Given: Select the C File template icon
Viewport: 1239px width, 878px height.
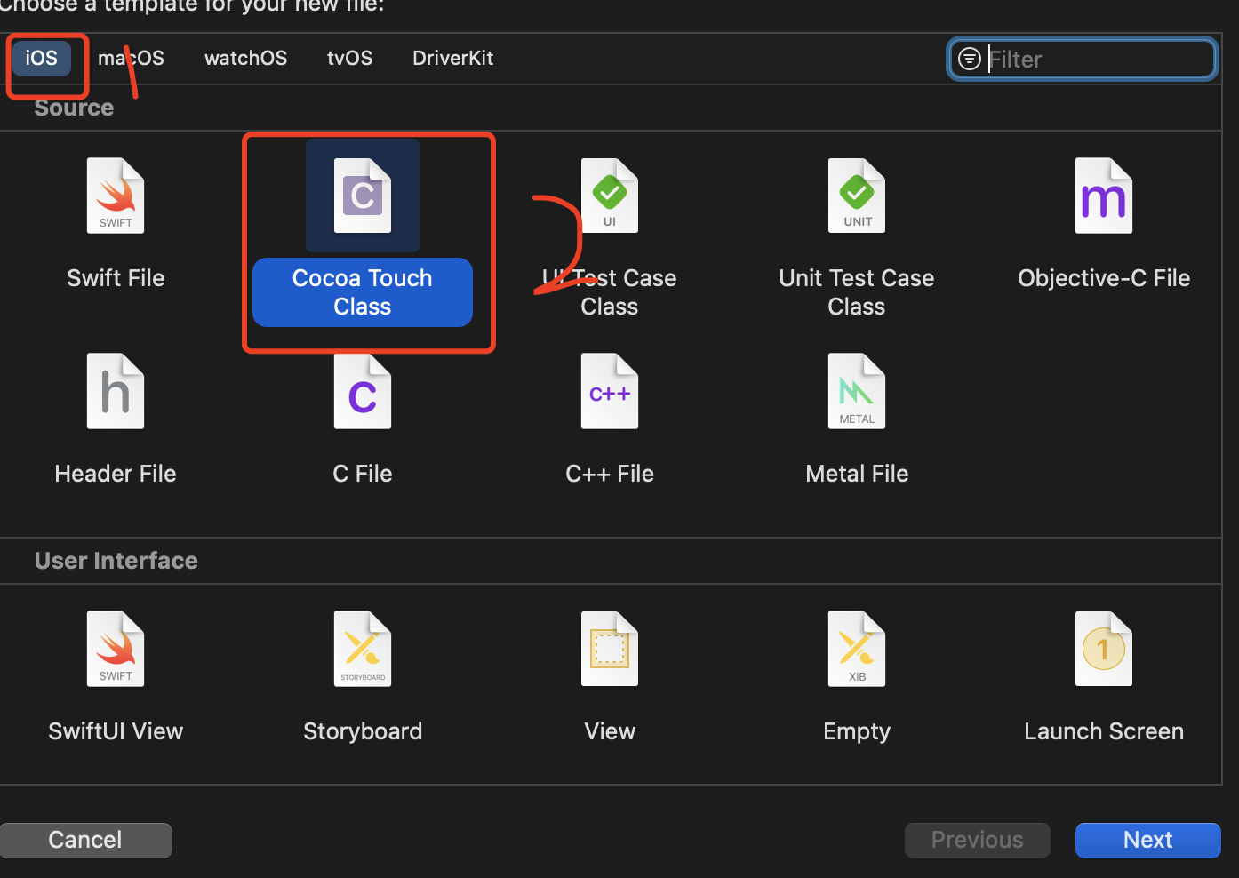Looking at the screenshot, I should (x=363, y=392).
